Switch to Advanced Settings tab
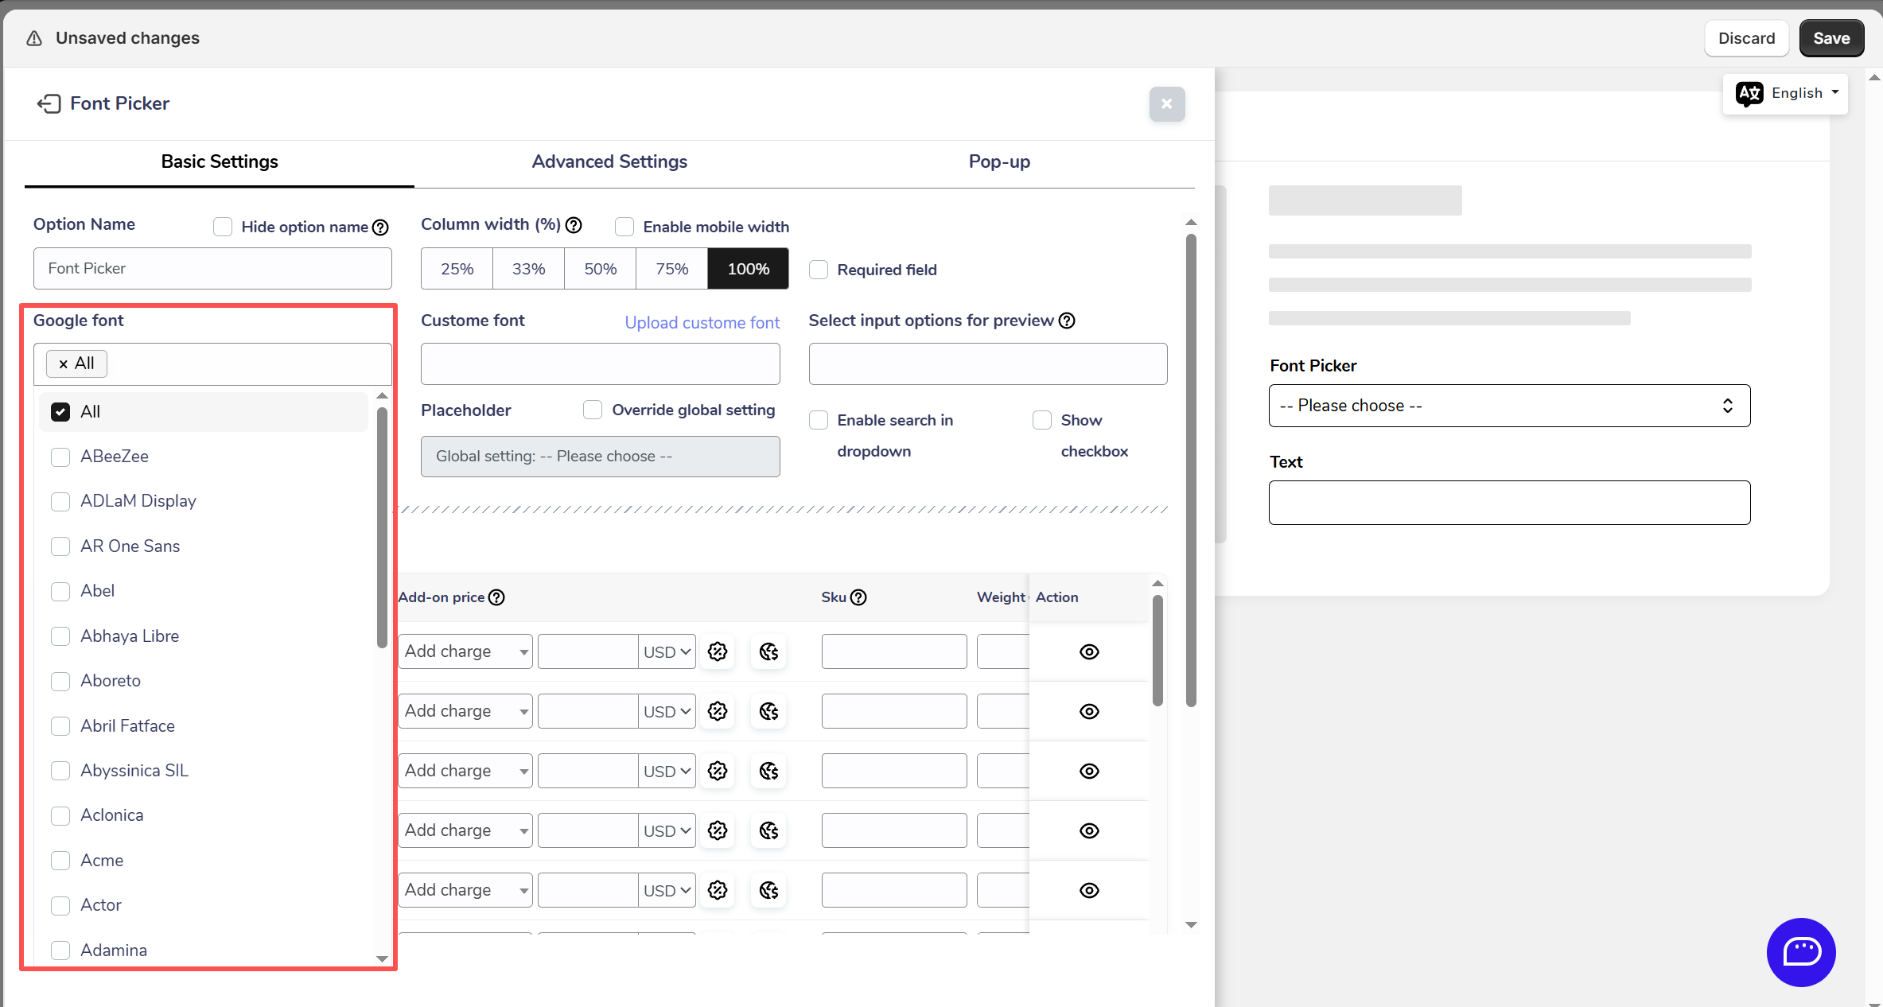The width and height of the screenshot is (1883, 1007). coord(609,161)
